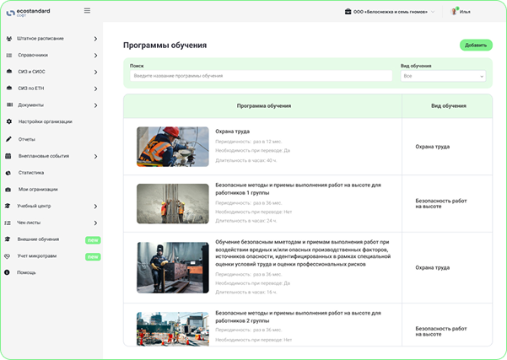Expand the Штатное расписание submenu

95,39
